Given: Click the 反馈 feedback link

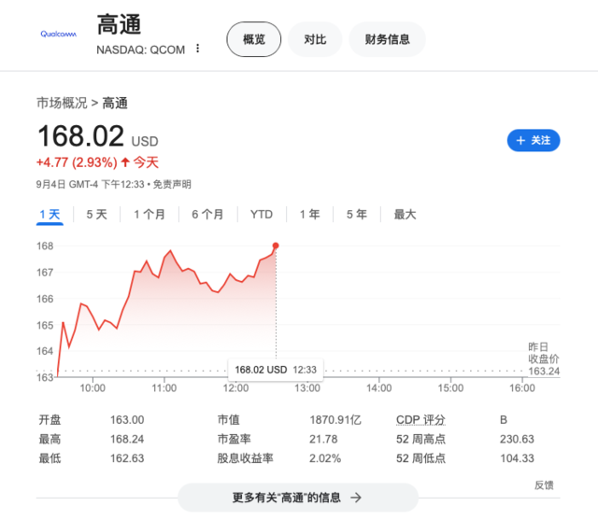Looking at the screenshot, I should (x=544, y=485).
